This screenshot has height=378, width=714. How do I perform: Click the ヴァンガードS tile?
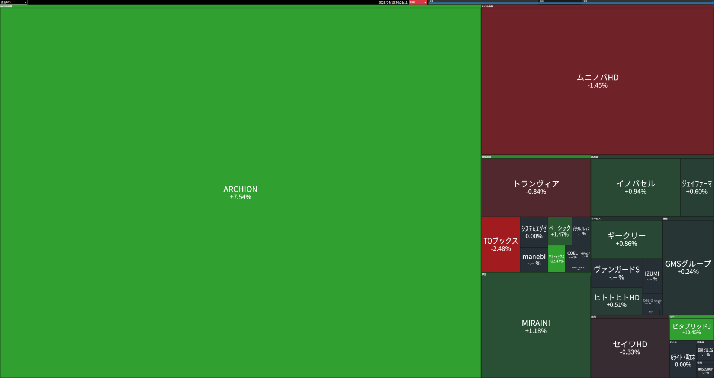(616, 273)
